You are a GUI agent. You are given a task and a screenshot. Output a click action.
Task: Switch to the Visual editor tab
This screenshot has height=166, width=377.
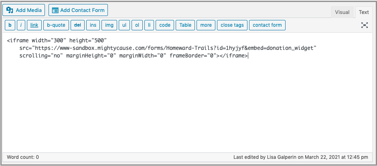tap(342, 12)
